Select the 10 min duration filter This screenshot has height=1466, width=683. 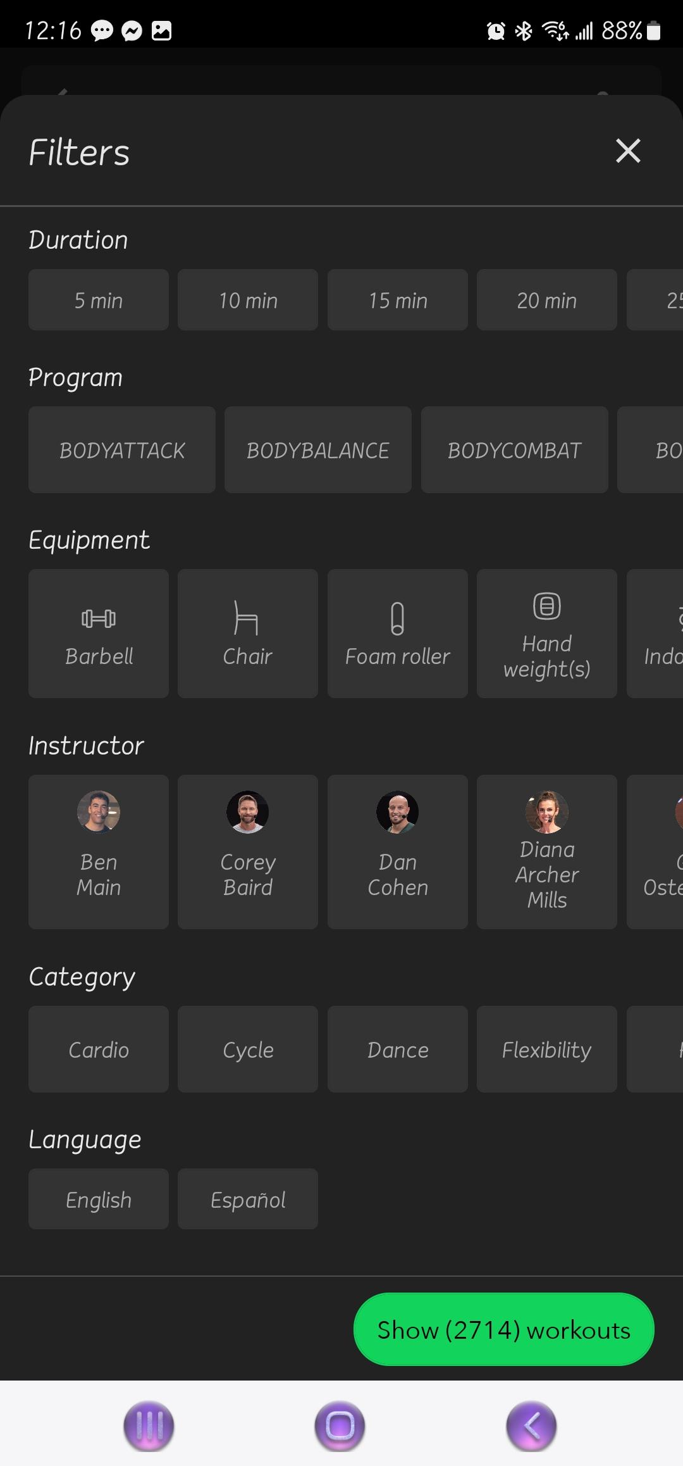(248, 300)
